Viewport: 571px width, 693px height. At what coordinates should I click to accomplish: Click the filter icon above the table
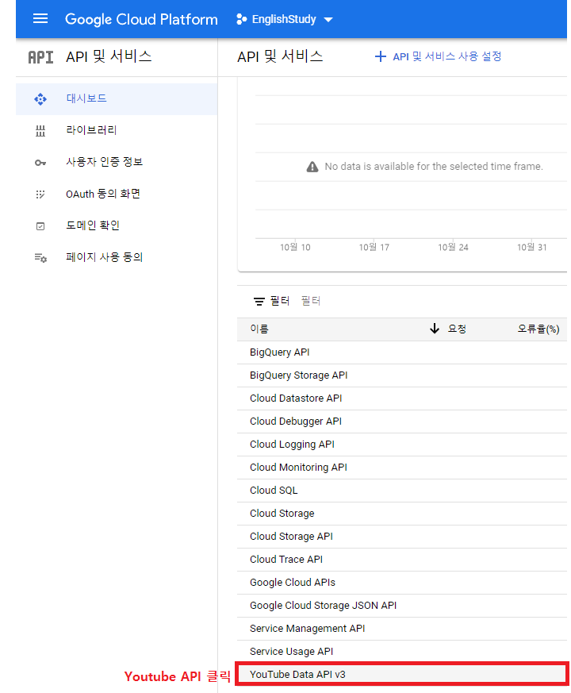click(x=259, y=302)
